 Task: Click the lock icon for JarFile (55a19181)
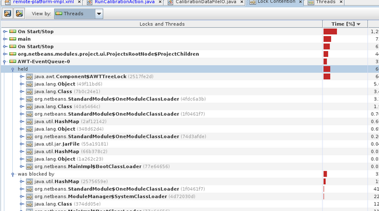coord(30,144)
